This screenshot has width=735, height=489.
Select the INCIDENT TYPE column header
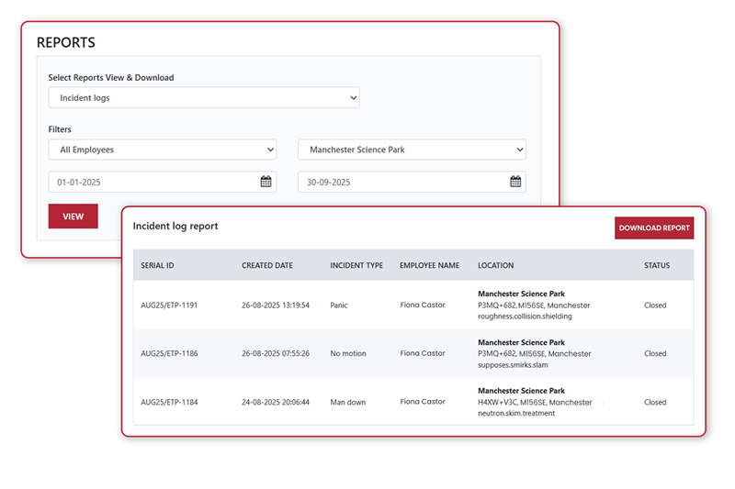(x=356, y=265)
